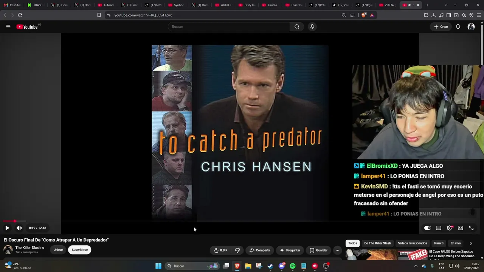Click the Unirse button
484x272 pixels.
58,250
